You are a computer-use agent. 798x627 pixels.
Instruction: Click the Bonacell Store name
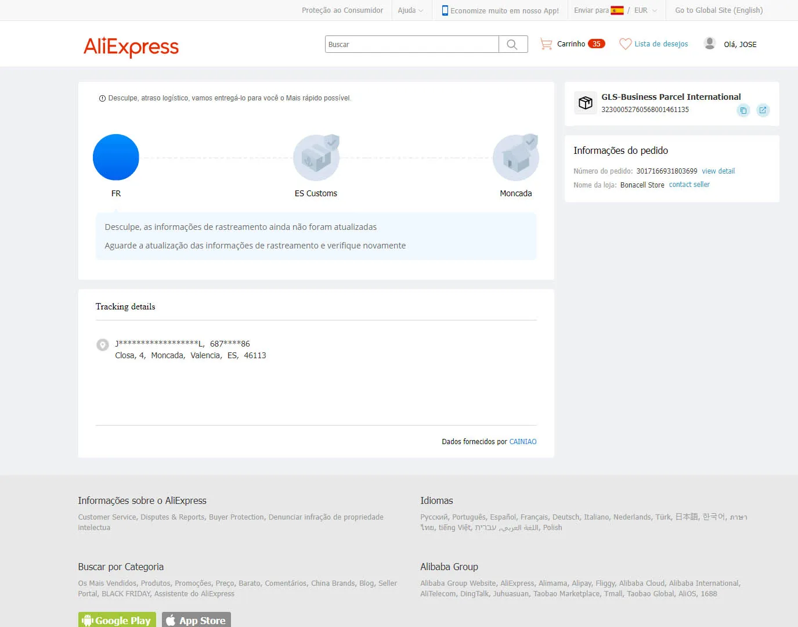tap(642, 185)
